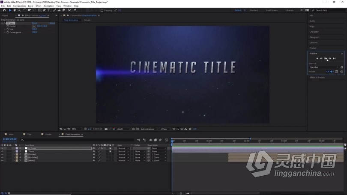Select the Selection arrow tool
The image size is (347, 195).
(10, 10)
